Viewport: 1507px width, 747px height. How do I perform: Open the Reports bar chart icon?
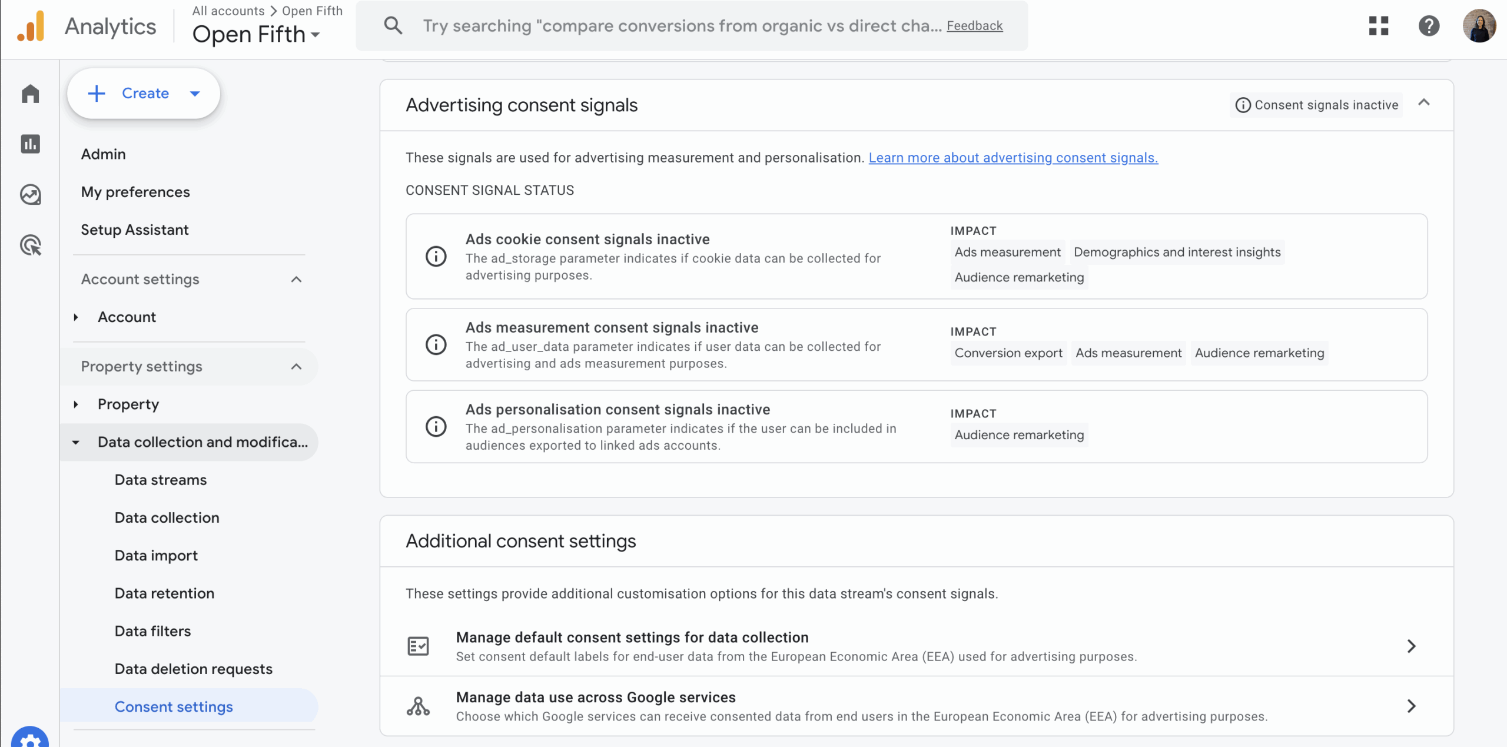pos(30,144)
